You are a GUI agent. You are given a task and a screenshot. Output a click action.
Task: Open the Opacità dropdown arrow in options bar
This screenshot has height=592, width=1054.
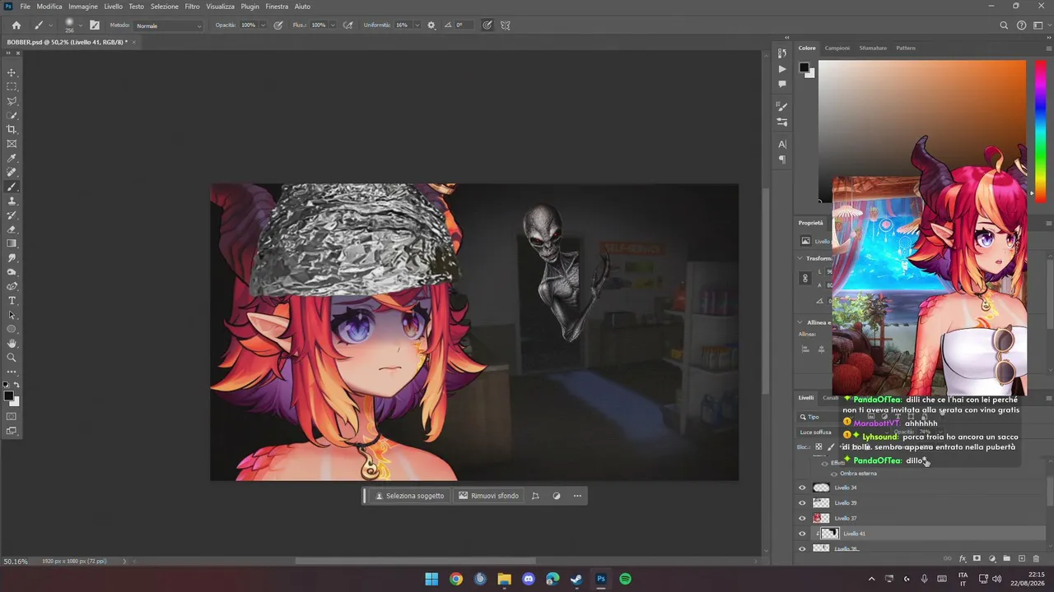click(x=263, y=25)
